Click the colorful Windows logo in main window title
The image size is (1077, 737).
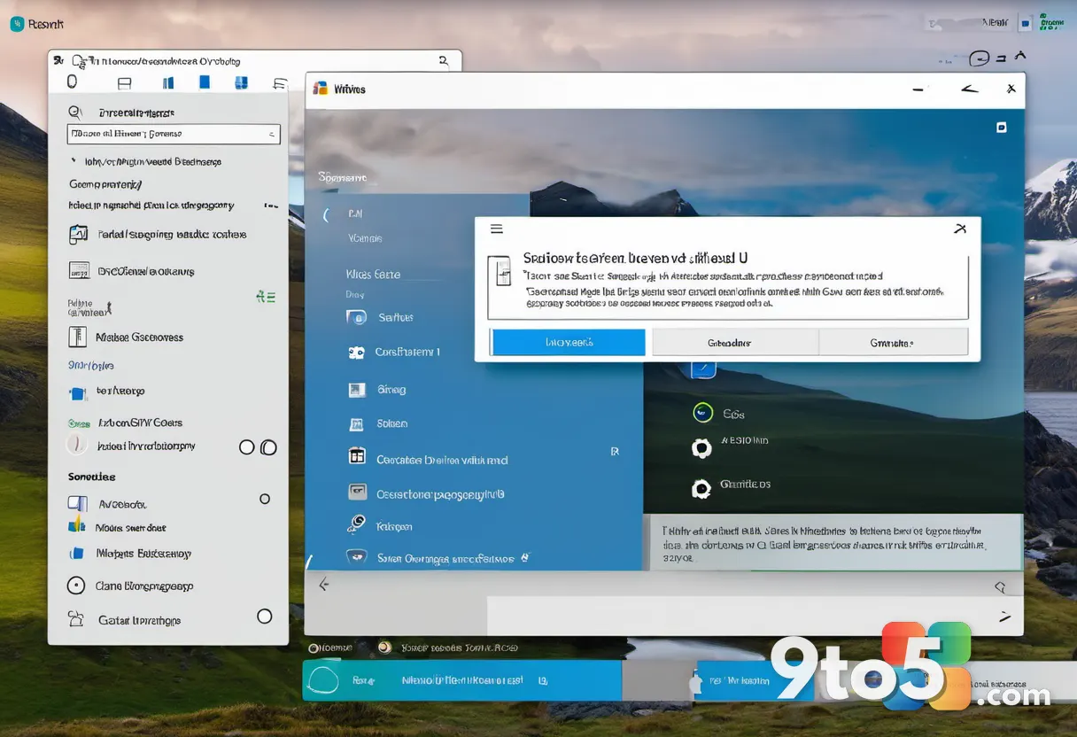click(321, 89)
